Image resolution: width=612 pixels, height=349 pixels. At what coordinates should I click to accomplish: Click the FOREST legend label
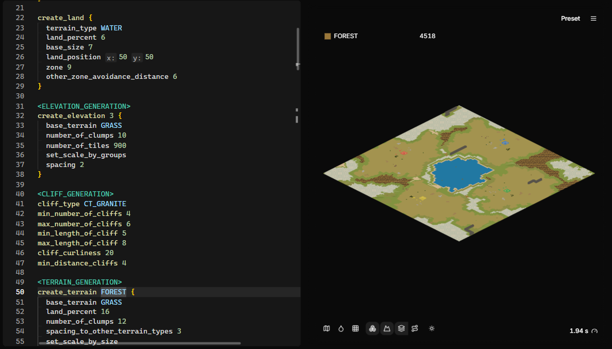[346, 36]
